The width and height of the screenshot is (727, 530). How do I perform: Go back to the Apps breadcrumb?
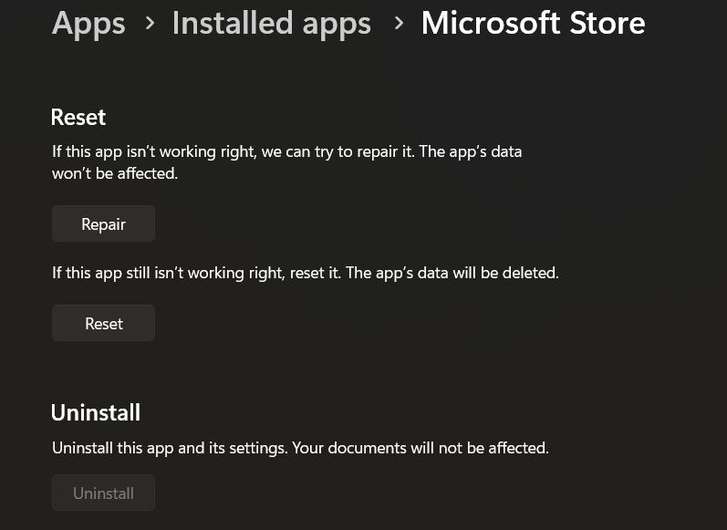88,23
